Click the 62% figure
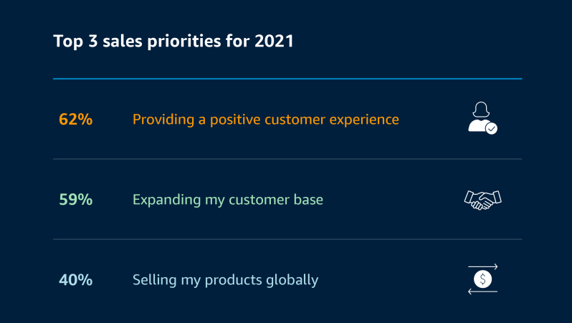 pos(75,119)
